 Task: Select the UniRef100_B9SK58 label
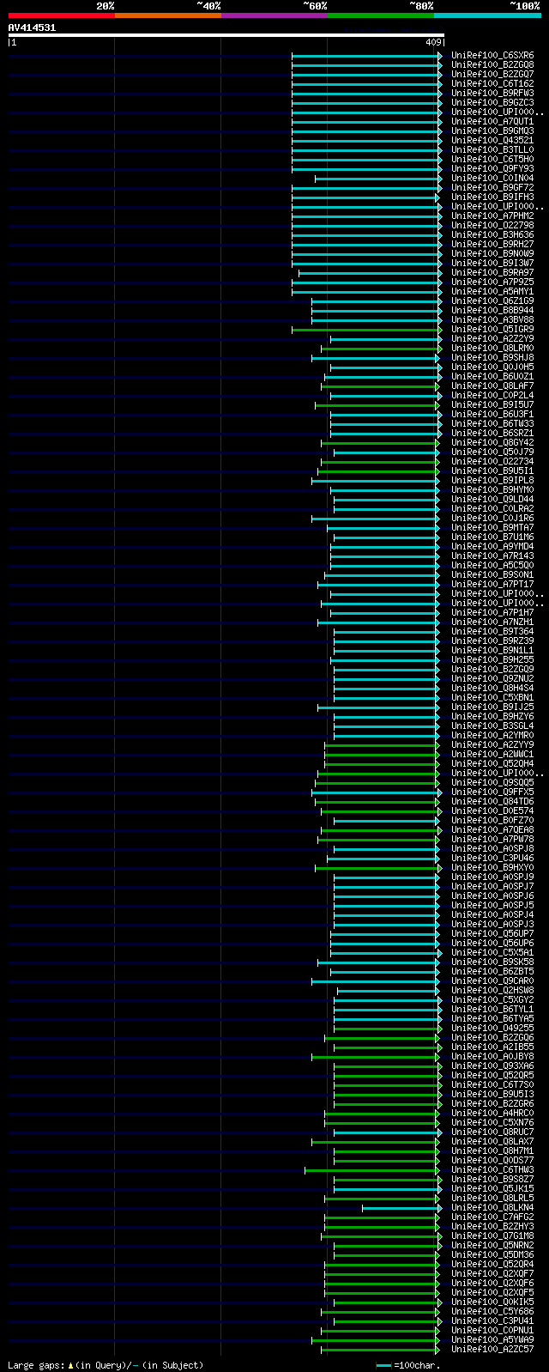tap(492, 962)
